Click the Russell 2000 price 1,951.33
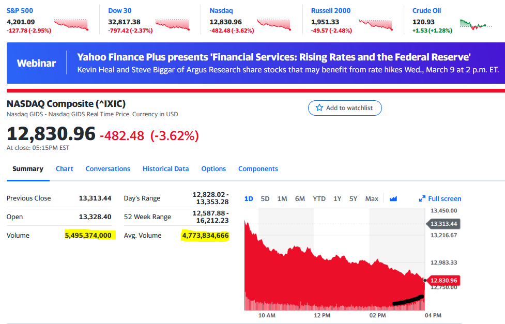The width and height of the screenshot is (505, 324). [325, 22]
